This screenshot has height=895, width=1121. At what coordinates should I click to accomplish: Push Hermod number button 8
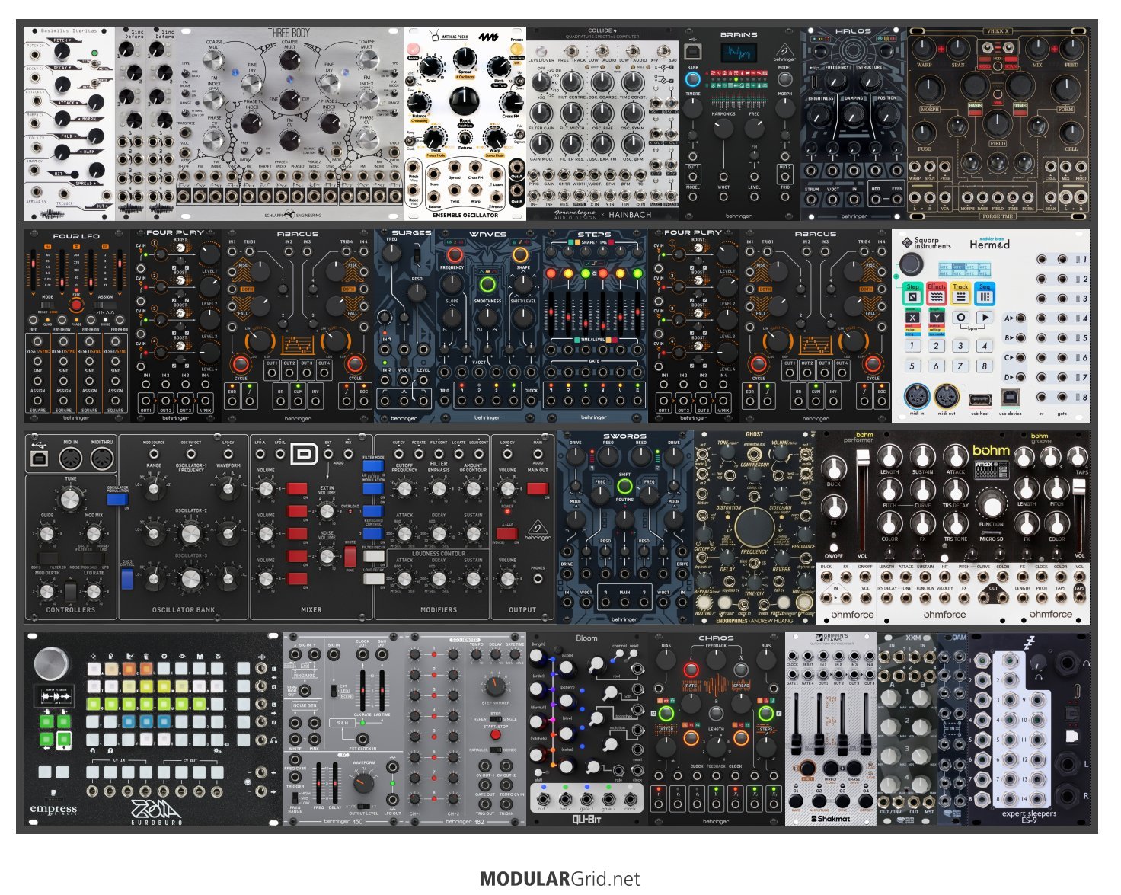pos(985,366)
